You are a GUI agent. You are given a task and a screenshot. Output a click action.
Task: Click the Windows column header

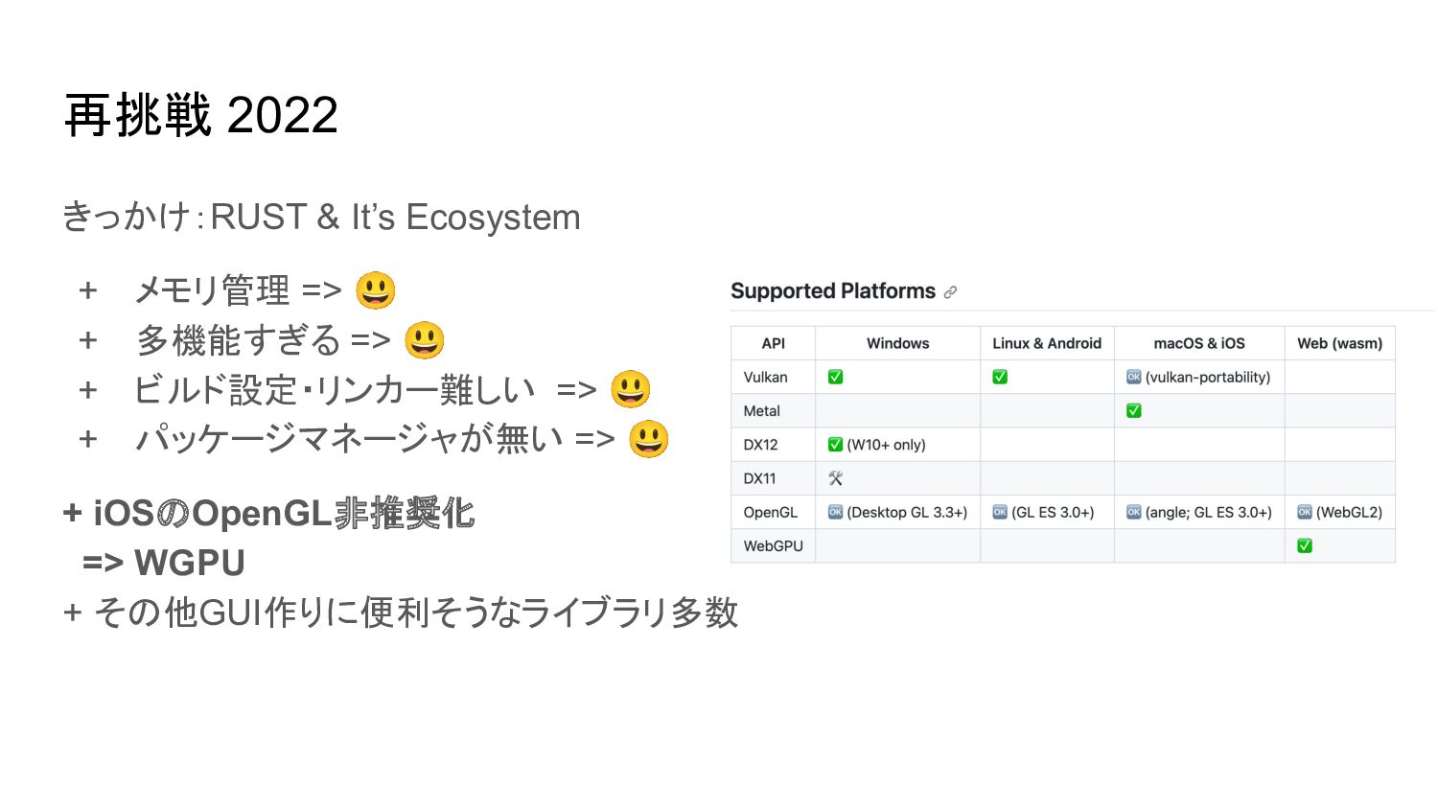(x=897, y=343)
